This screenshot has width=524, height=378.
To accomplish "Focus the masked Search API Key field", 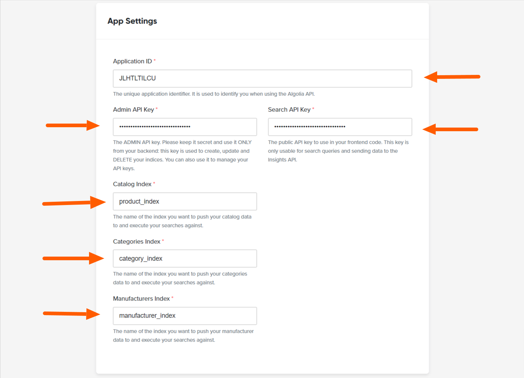I will [x=340, y=127].
